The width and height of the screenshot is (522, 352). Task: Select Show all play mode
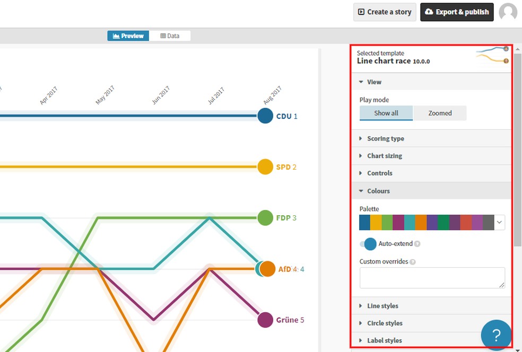(386, 113)
